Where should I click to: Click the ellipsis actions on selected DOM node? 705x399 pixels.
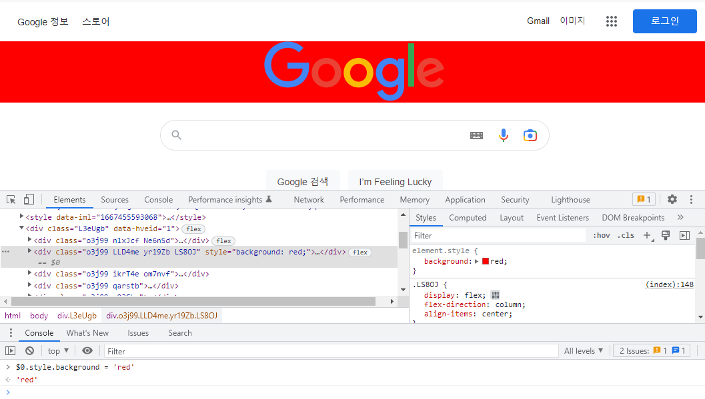click(x=5, y=252)
